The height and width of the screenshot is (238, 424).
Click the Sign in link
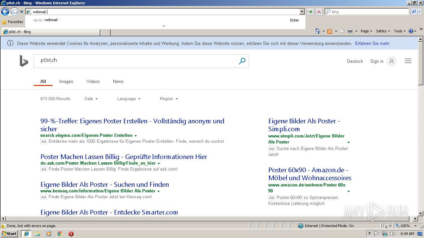(x=377, y=61)
